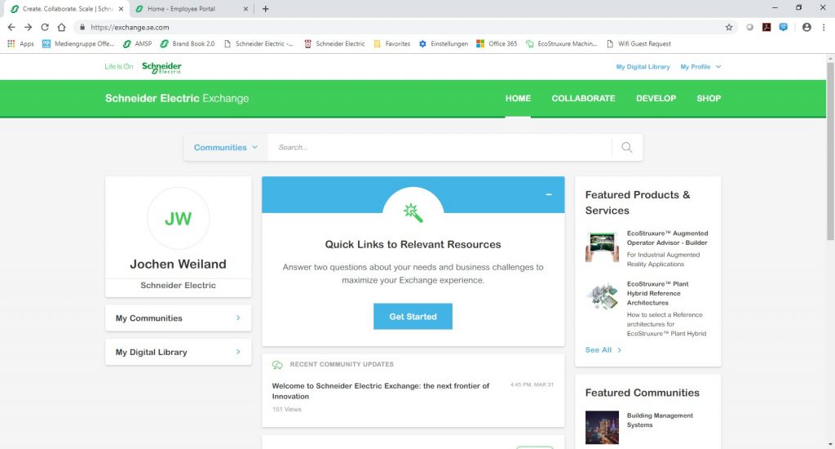Viewport: 835px width, 449px height.
Task: Expand My Digital Library section
Action: point(178,353)
